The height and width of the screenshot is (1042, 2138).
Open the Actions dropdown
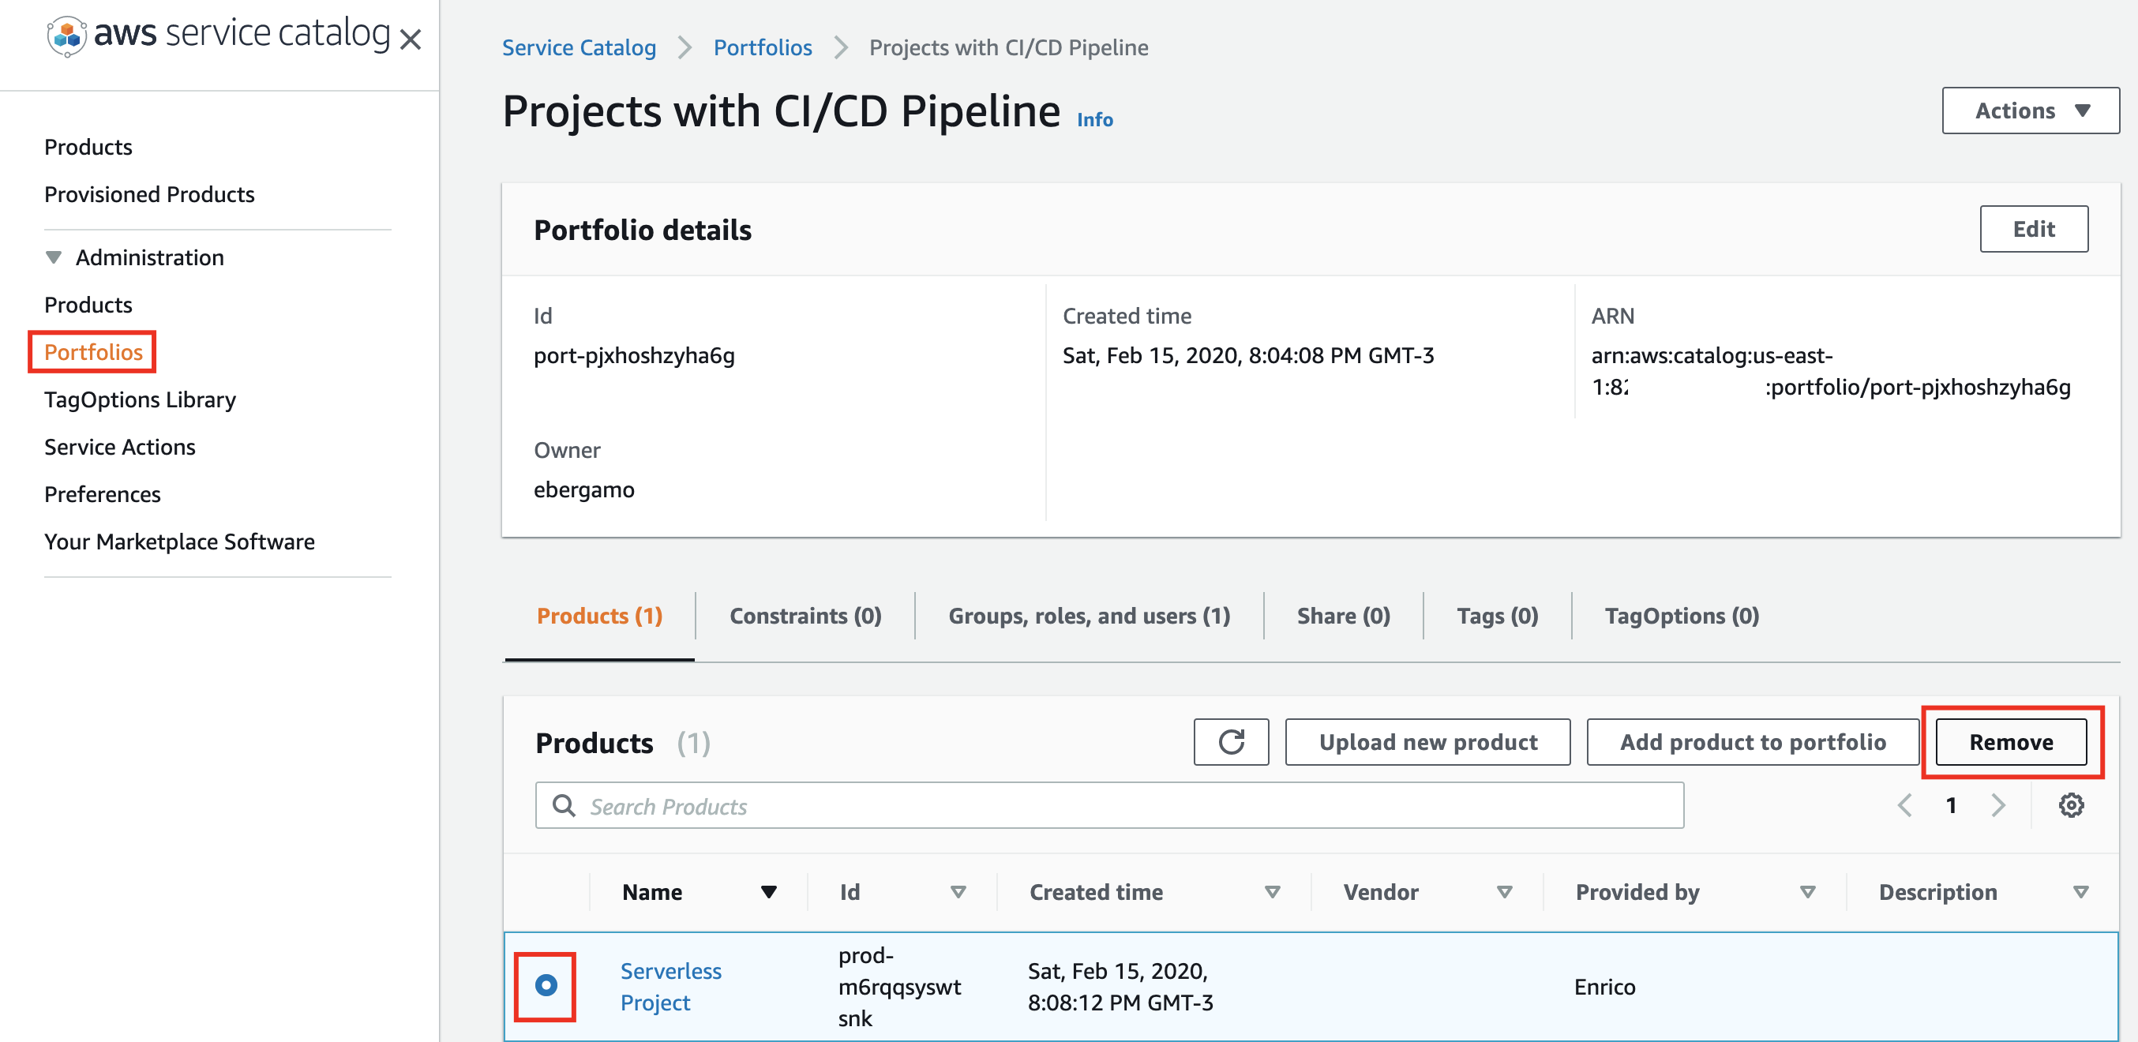2030,111
